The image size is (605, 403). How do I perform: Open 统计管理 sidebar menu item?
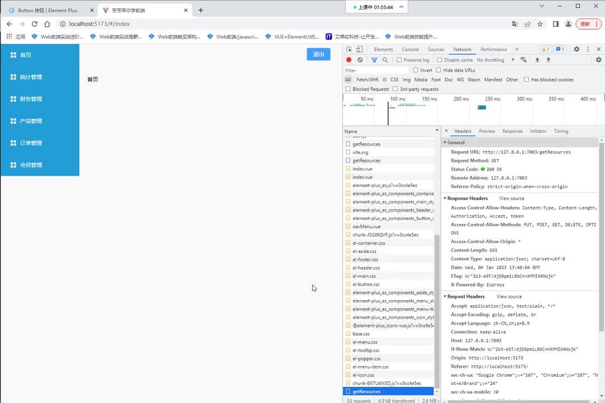(x=40, y=77)
